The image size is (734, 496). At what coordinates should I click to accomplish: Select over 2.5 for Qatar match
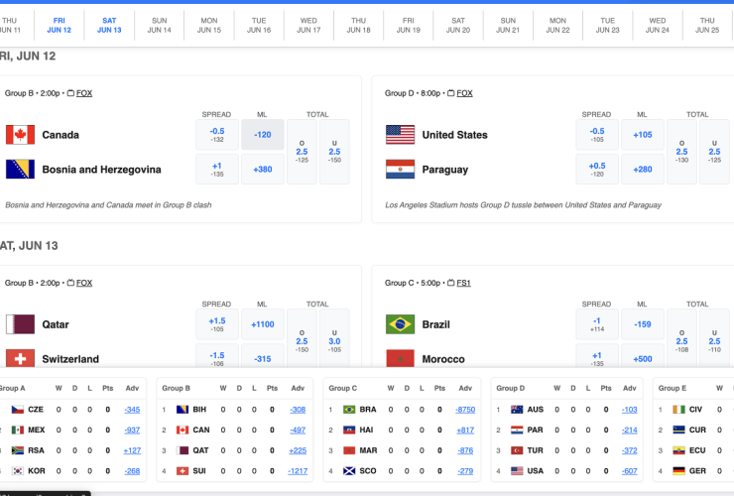tap(302, 339)
